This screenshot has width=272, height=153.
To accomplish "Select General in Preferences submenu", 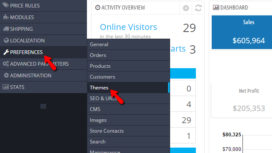I will [129, 44].
